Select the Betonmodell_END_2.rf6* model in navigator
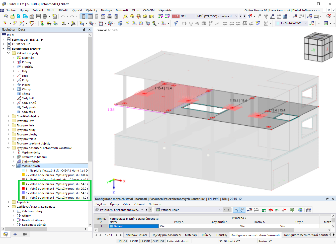Screen dimensions: 336x244 click(28, 40)
